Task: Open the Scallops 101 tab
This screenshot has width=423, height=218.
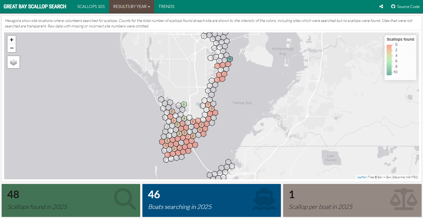Action: (91, 7)
